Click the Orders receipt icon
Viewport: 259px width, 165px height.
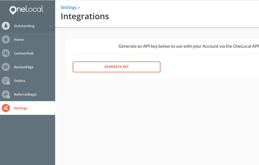click(x=6, y=81)
